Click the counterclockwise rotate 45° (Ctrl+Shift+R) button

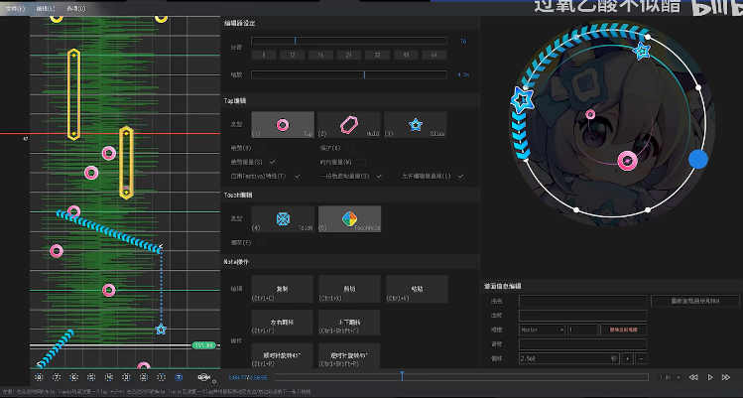[349, 355]
